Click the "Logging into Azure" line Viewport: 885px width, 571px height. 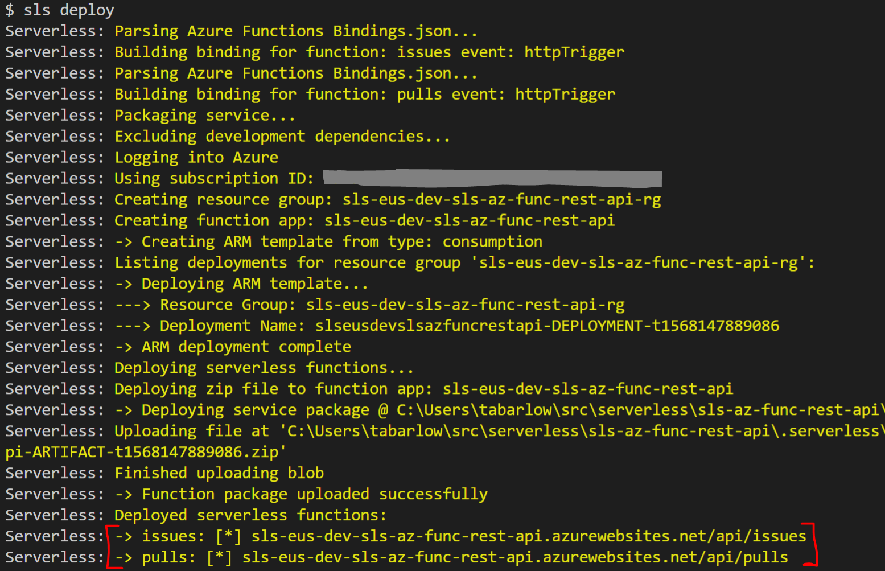point(196,158)
